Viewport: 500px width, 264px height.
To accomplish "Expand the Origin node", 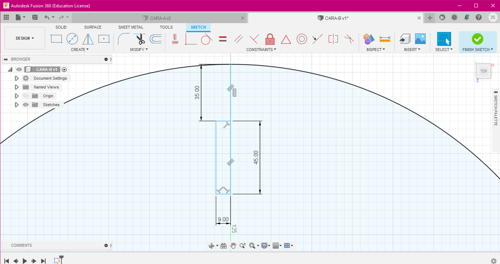I will tap(17, 96).
